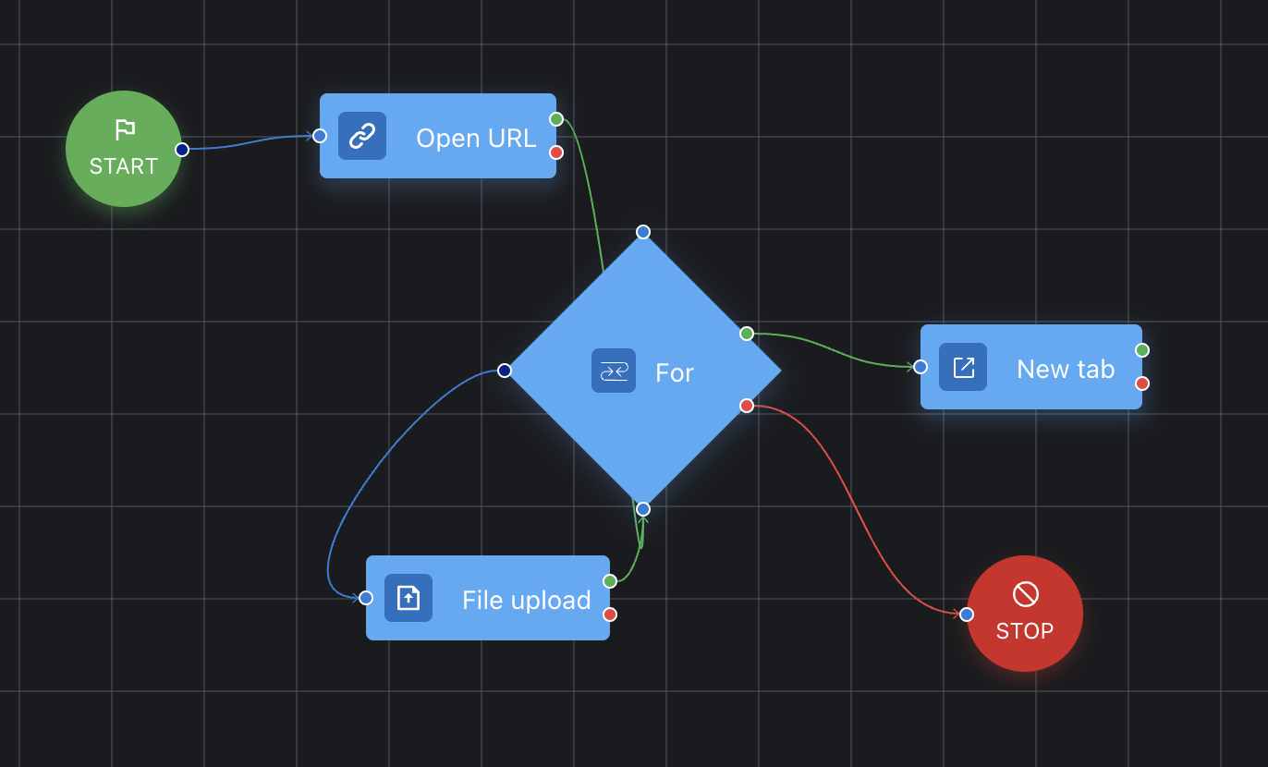Select the For diamond node
This screenshot has width=1268, height=767.
(x=643, y=371)
